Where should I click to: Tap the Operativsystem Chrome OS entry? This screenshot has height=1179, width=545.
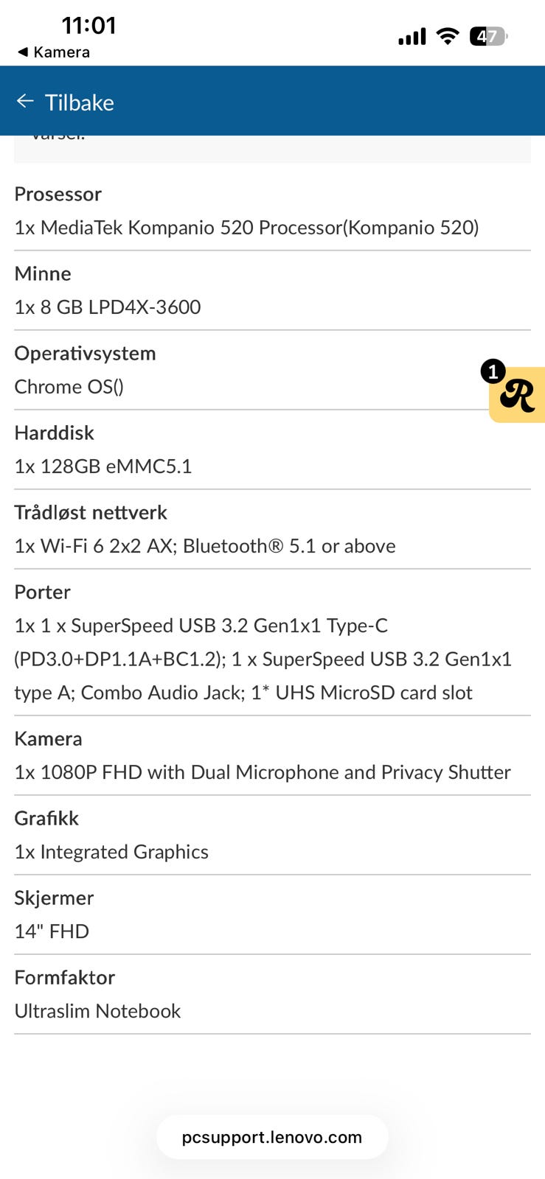click(x=69, y=386)
